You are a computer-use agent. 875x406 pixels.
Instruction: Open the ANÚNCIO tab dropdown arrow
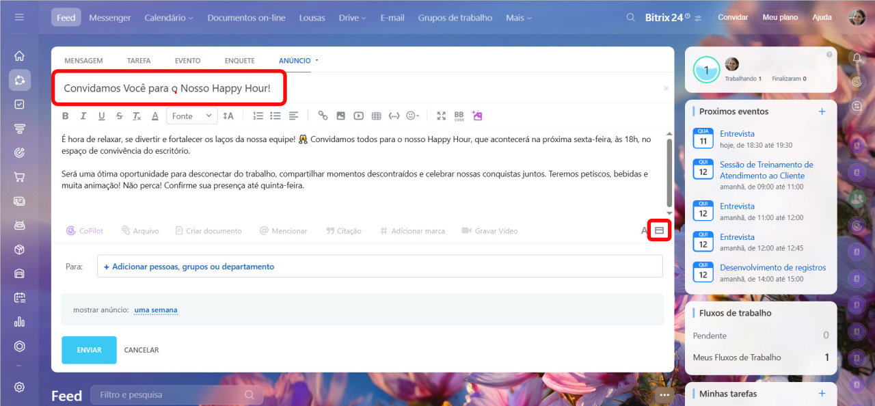click(x=317, y=61)
